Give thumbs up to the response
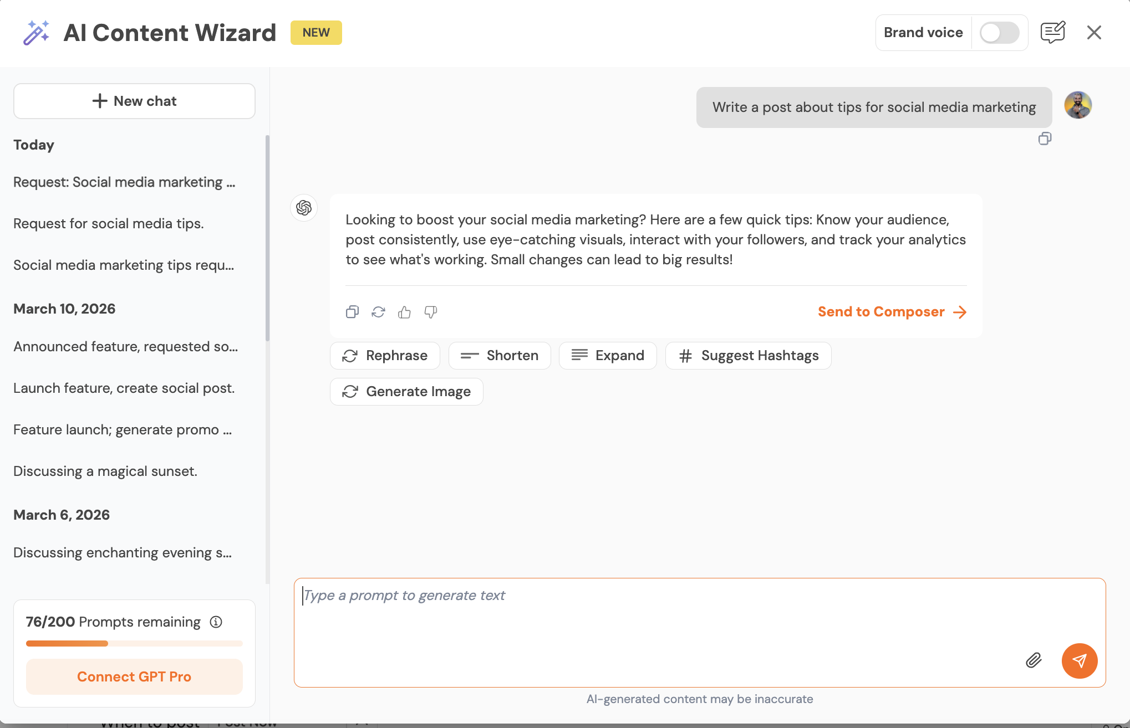 pos(404,312)
